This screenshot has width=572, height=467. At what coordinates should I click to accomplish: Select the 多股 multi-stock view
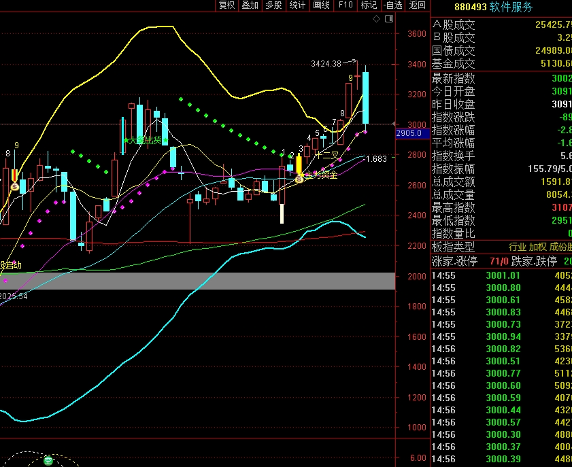click(273, 5)
